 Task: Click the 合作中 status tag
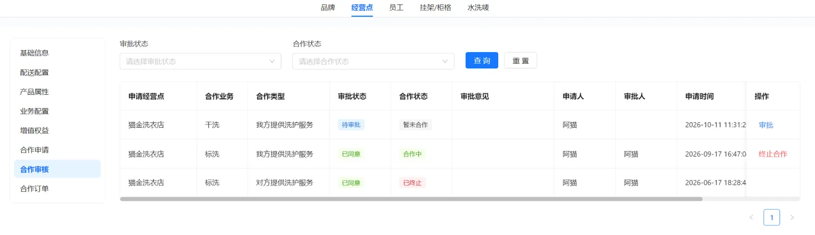tap(413, 154)
